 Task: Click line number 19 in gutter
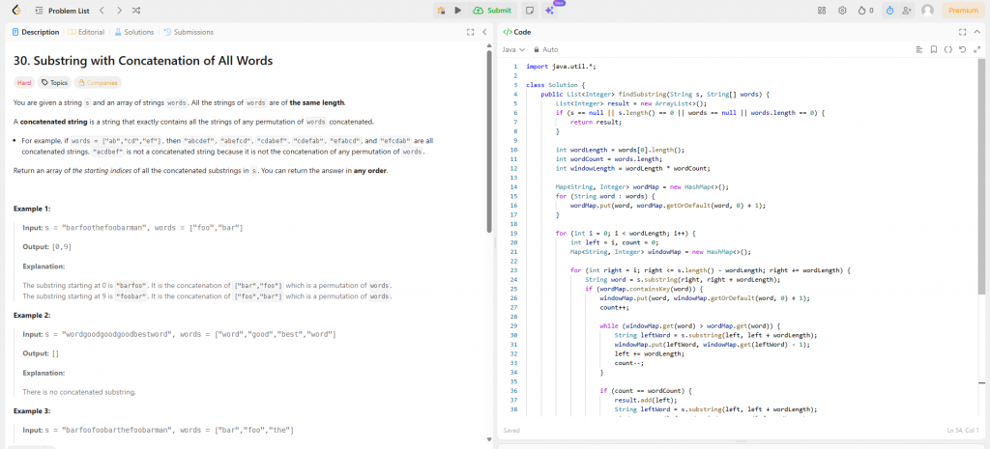tap(514, 233)
